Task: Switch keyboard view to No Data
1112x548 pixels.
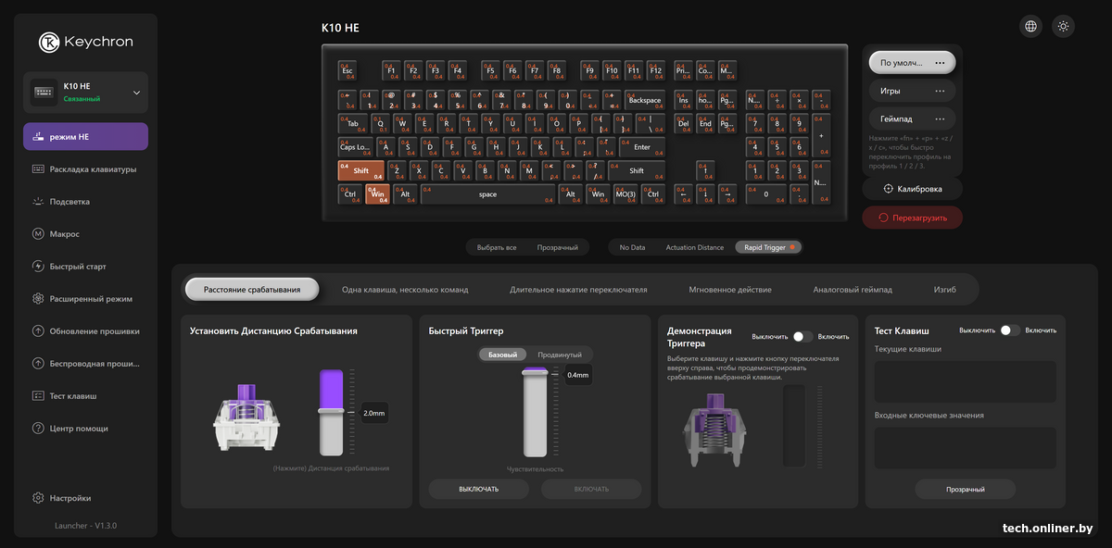Action: tap(632, 247)
